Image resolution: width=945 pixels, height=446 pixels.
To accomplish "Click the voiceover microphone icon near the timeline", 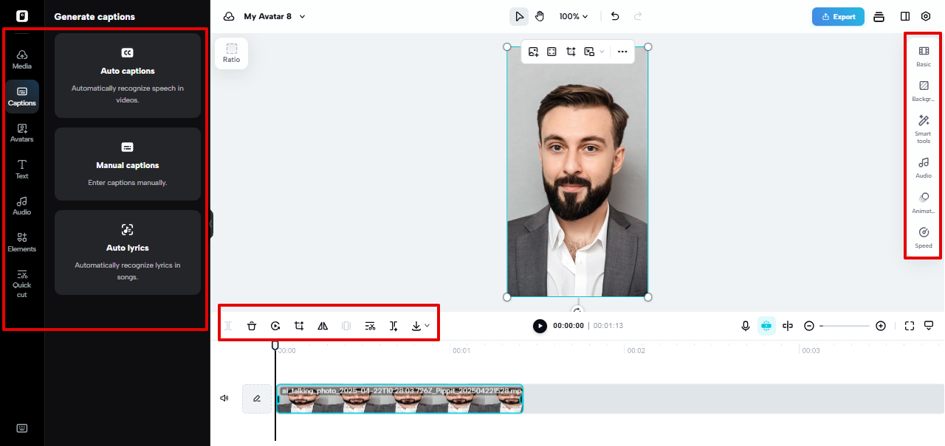I will tap(745, 325).
